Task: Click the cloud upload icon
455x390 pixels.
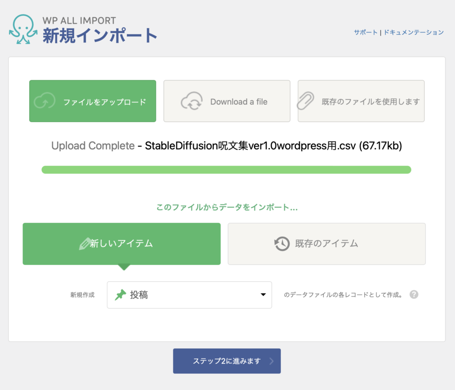Action: (x=45, y=102)
